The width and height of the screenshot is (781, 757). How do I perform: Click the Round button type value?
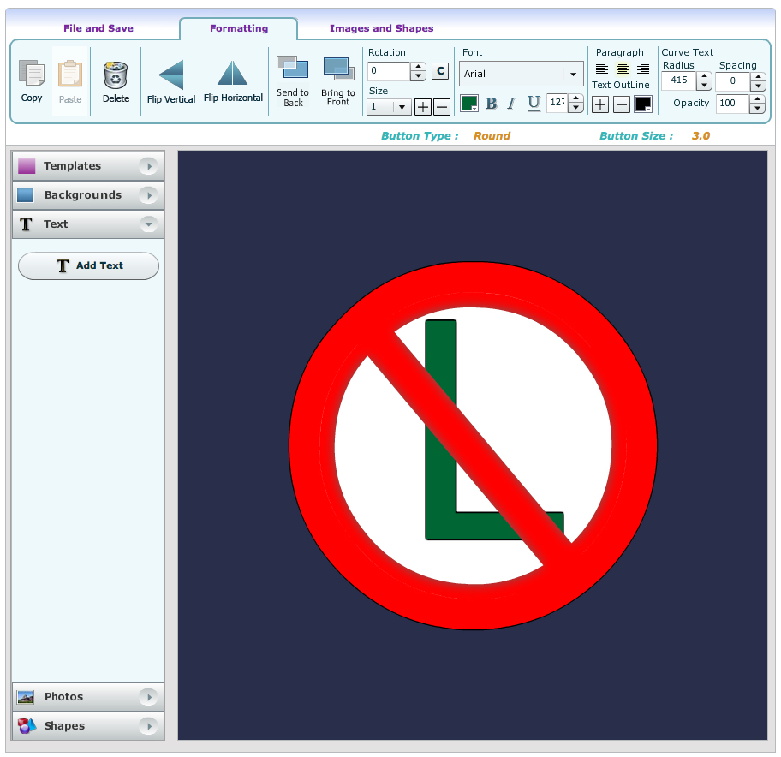click(x=492, y=136)
